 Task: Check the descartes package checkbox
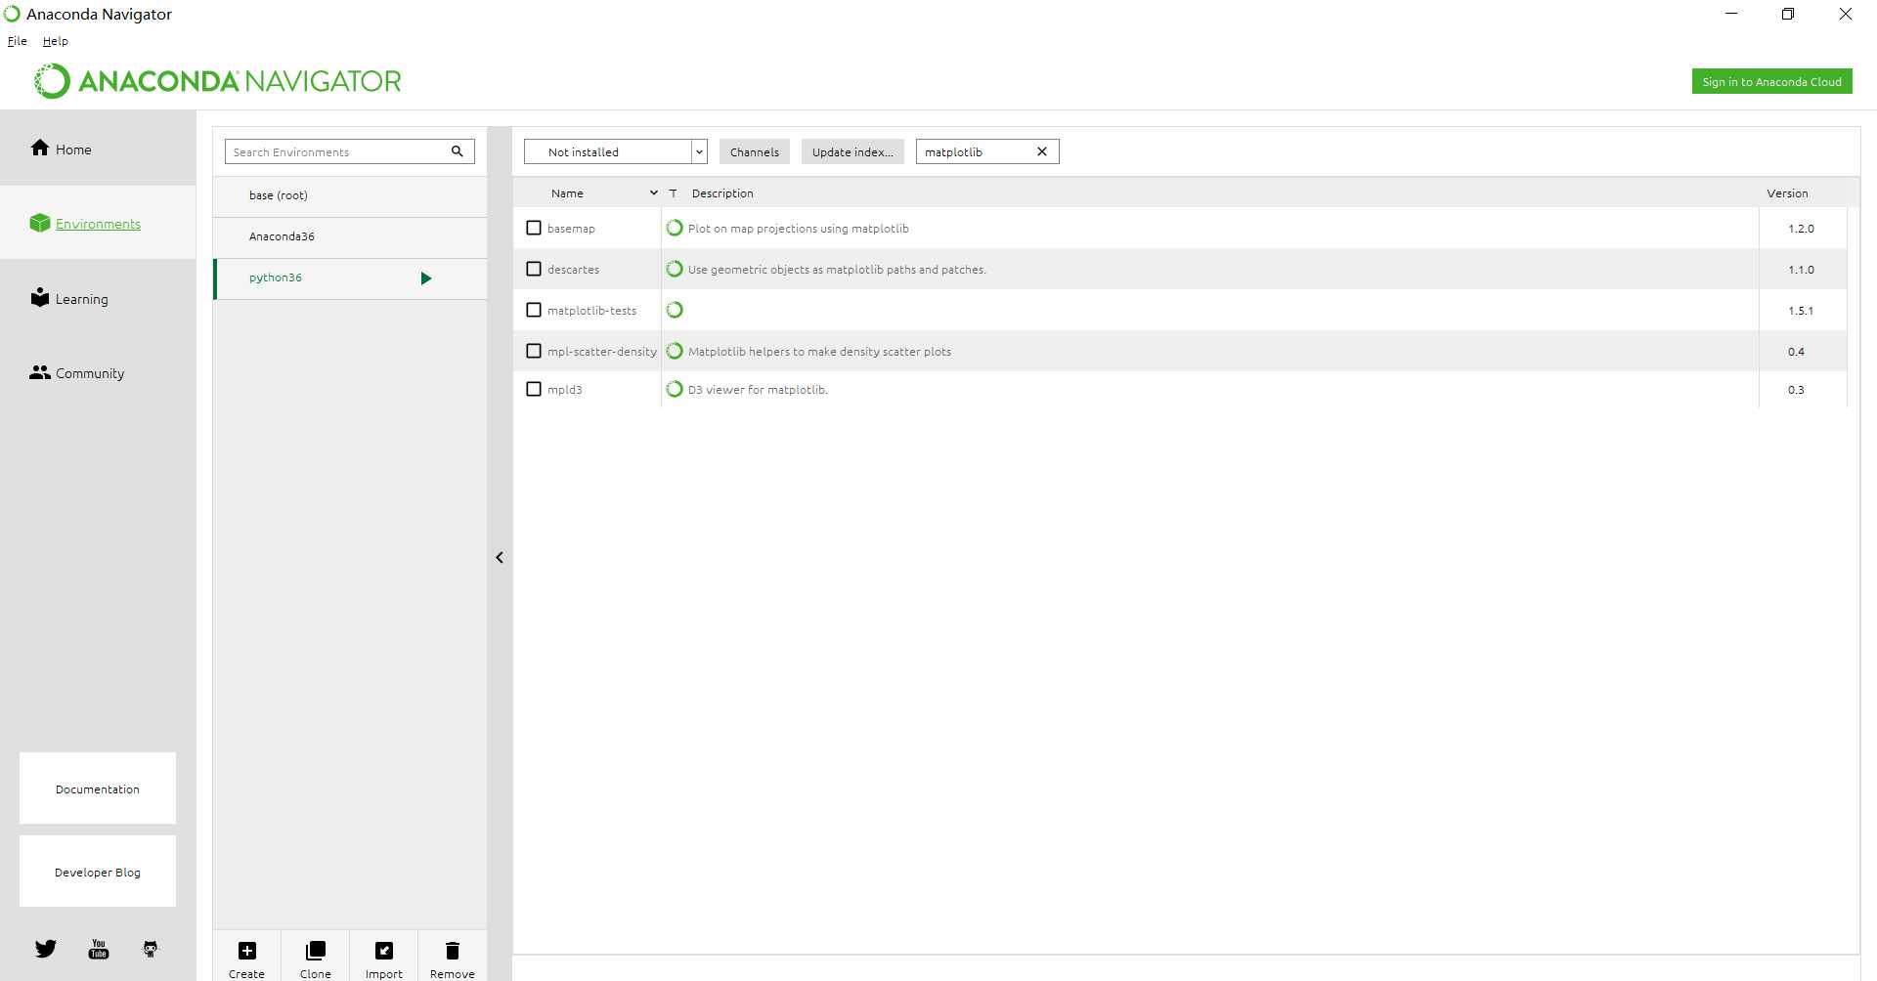click(534, 269)
